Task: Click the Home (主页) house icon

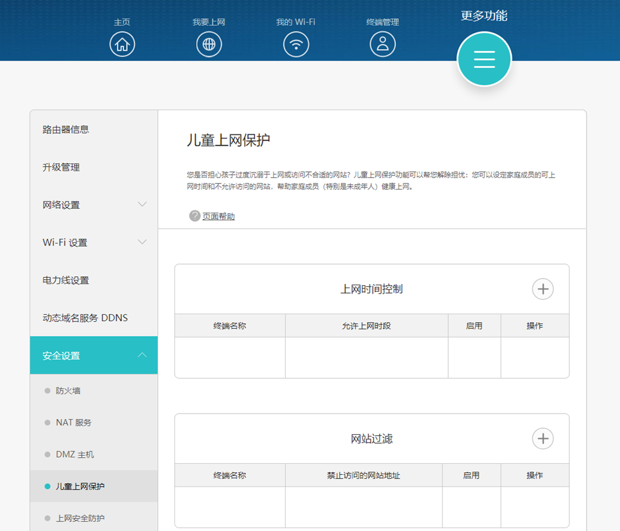Action: [122, 44]
